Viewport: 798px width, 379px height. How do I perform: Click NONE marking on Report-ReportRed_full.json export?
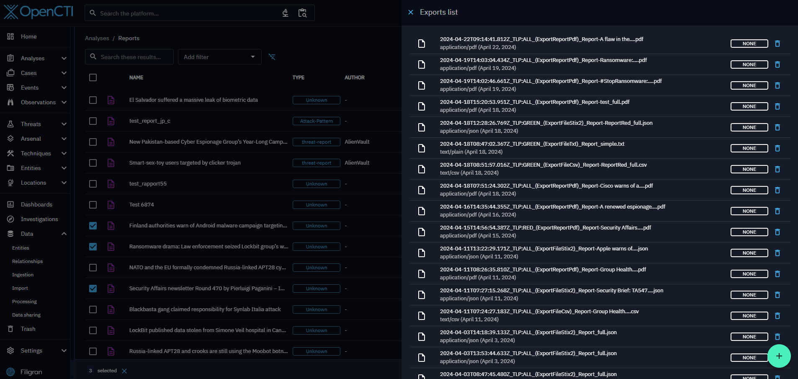click(x=749, y=127)
